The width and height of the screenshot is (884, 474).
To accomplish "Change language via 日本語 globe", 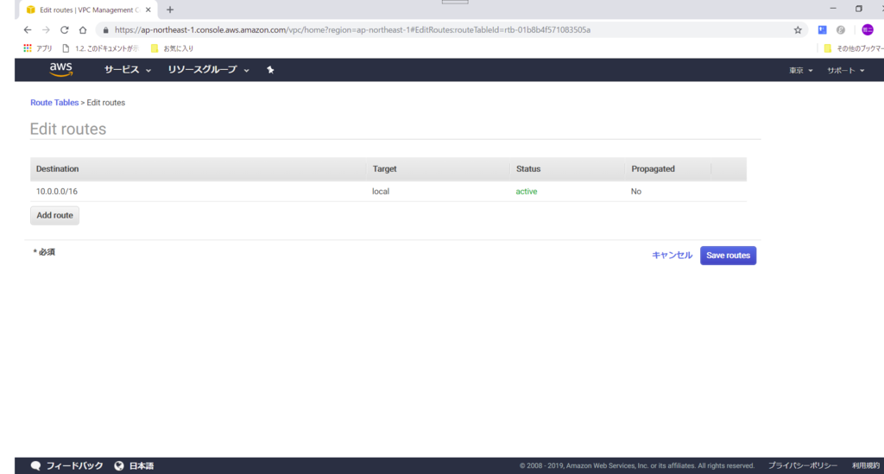I will click(134, 465).
